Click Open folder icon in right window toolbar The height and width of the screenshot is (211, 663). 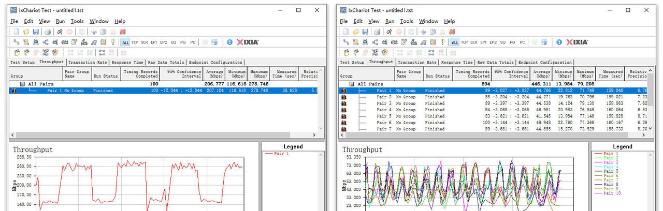click(x=356, y=32)
